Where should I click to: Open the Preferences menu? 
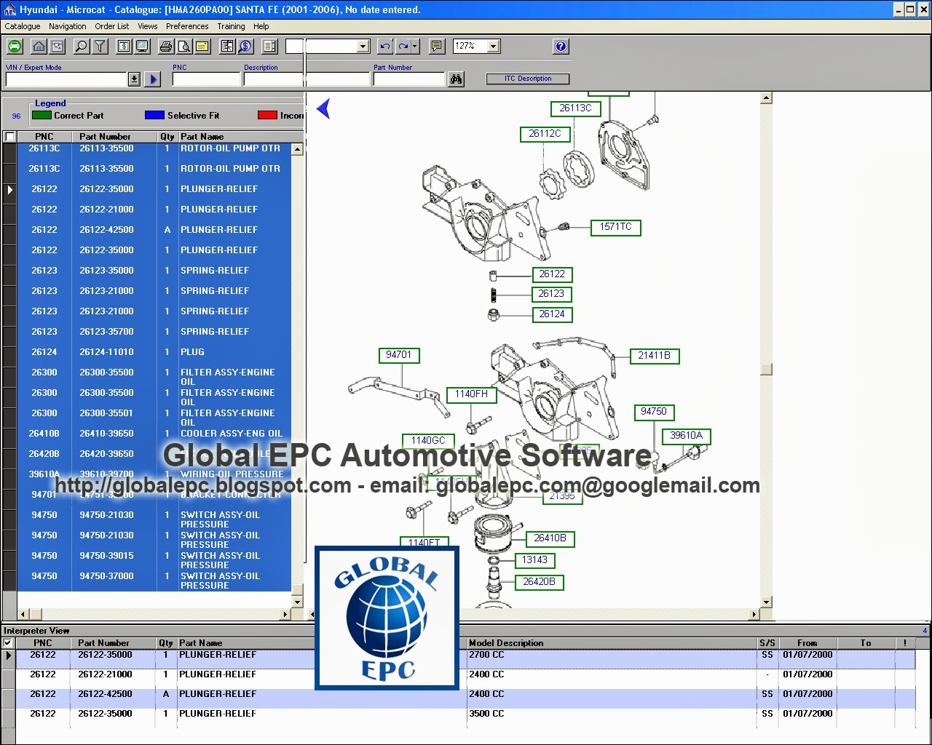187,26
